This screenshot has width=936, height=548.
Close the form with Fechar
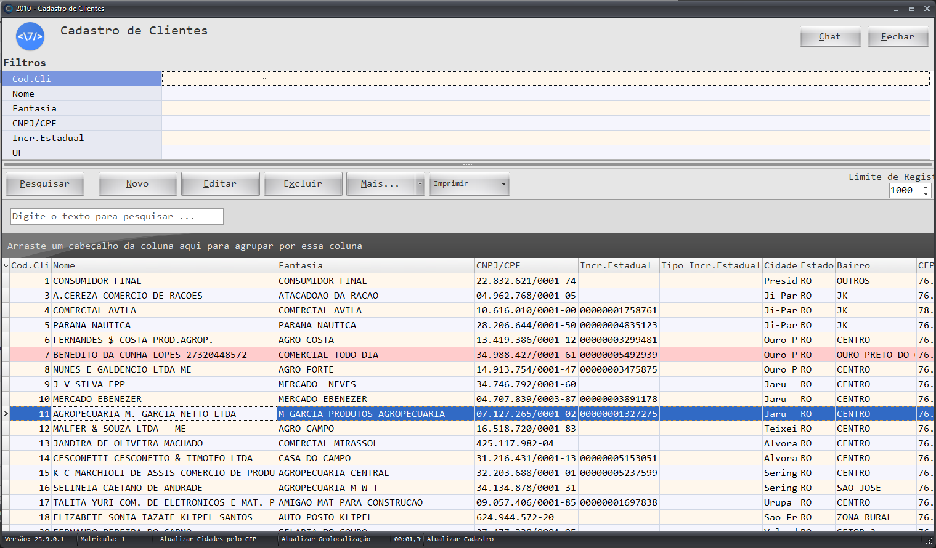[897, 37]
